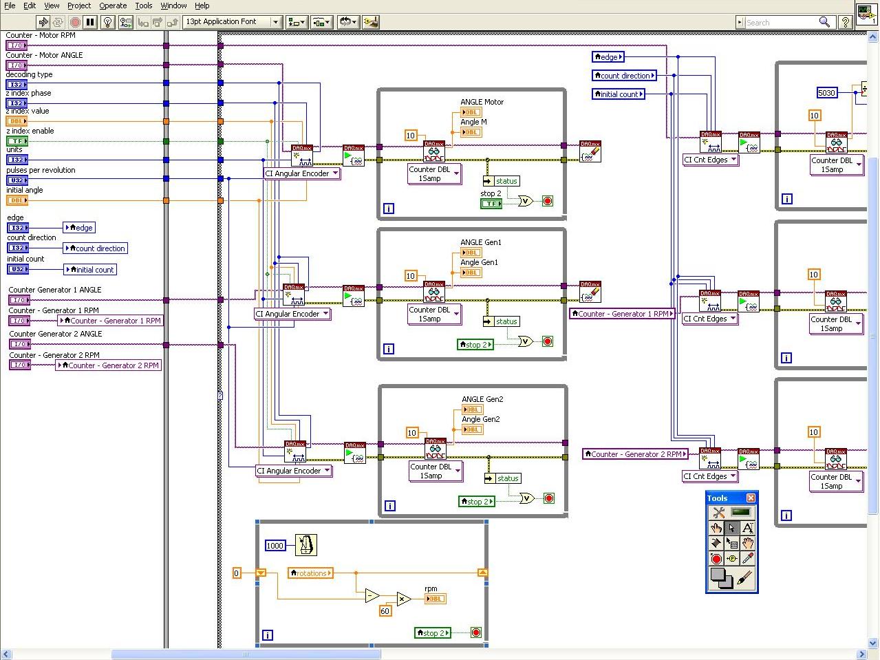Click the background color swatch in Tools palette
Screen dimensions: 880x660
click(727, 583)
